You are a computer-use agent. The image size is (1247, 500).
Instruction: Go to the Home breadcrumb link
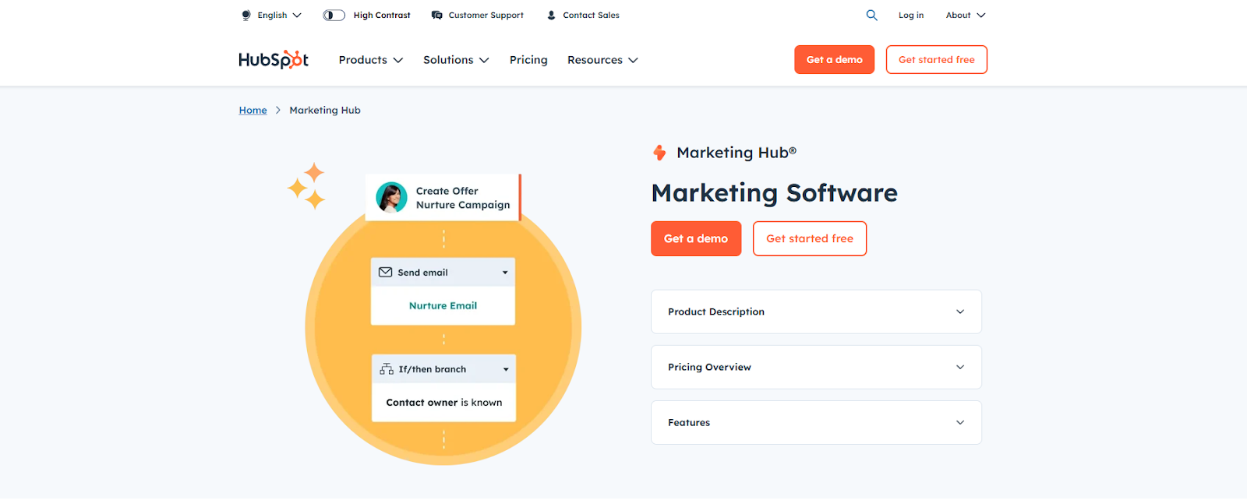[253, 110]
